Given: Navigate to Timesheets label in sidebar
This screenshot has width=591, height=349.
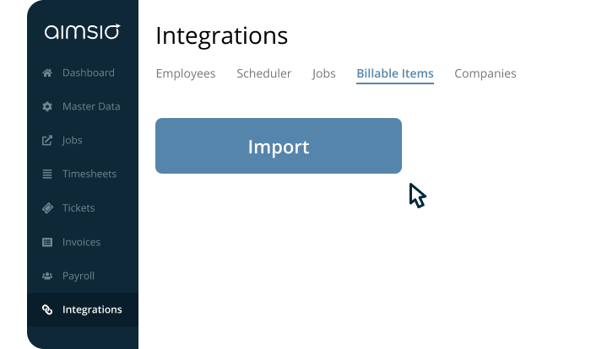Looking at the screenshot, I should (89, 174).
